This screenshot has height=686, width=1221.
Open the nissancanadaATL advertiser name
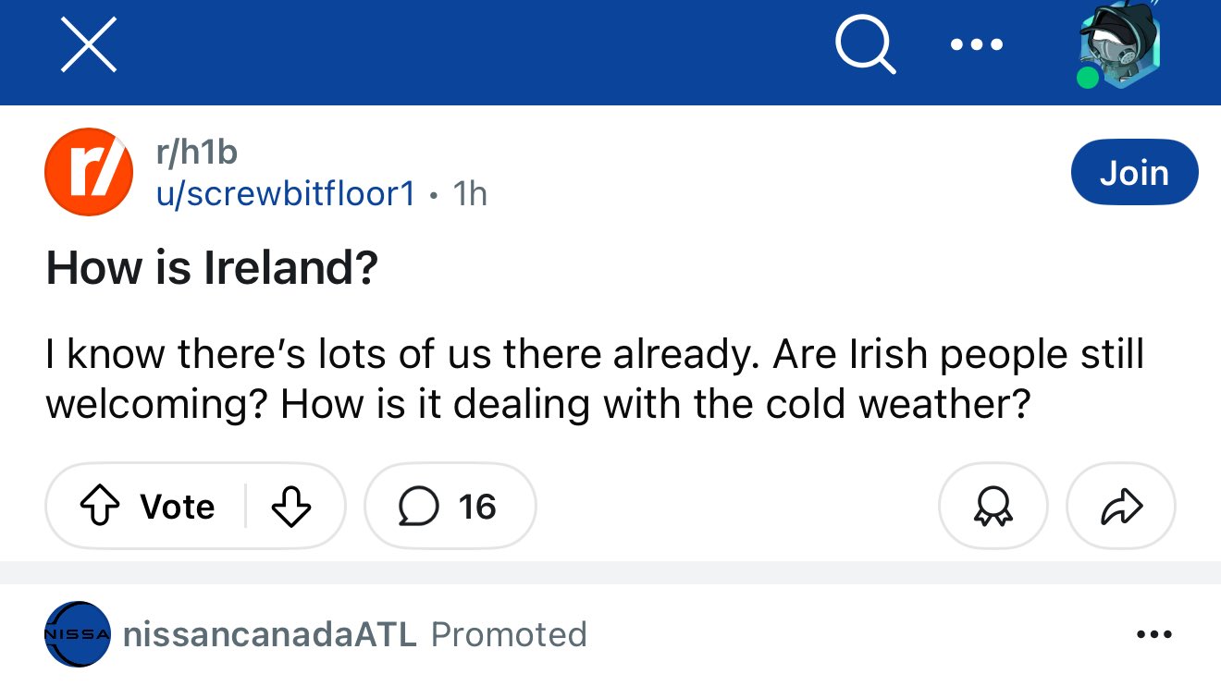(x=270, y=634)
